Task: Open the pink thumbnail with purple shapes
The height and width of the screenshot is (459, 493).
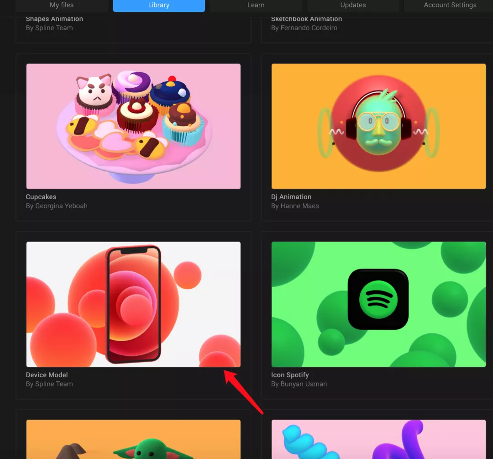Action: coord(378,439)
